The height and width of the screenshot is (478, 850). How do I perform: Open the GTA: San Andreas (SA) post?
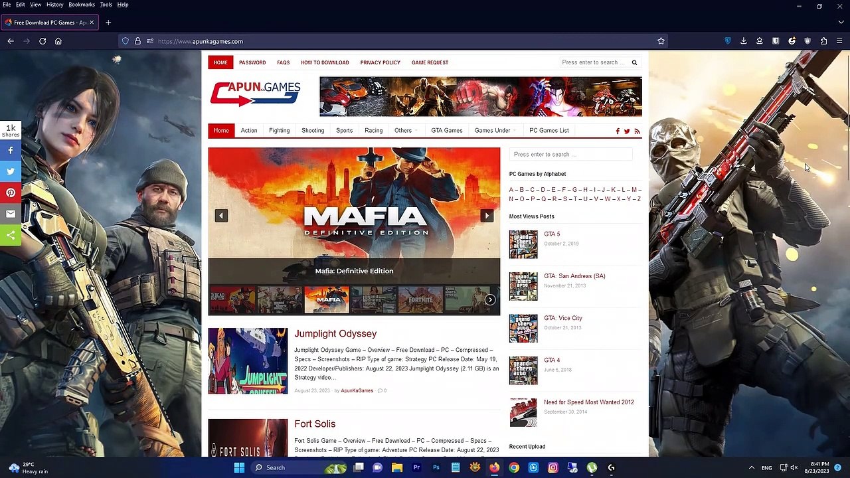[574, 276]
